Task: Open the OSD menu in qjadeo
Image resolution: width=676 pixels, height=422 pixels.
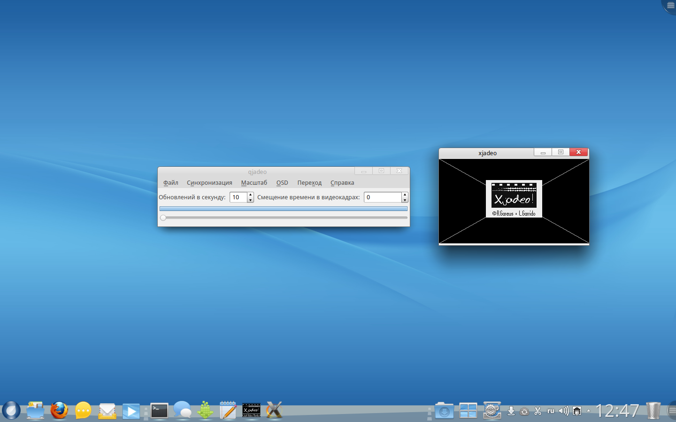Action: pos(282,183)
